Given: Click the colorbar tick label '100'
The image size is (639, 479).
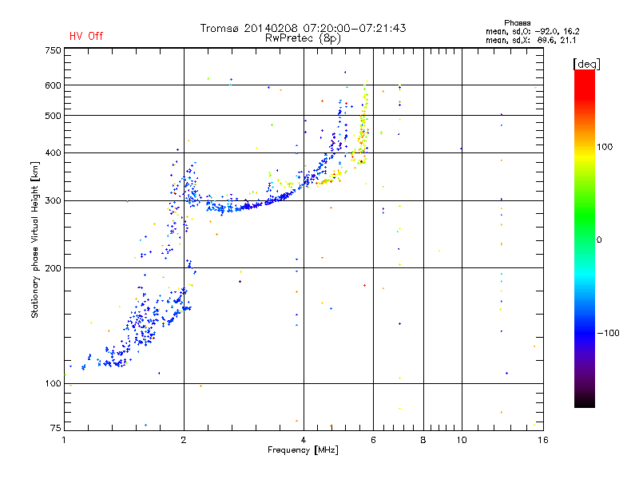Looking at the screenshot, I should click(605, 147).
